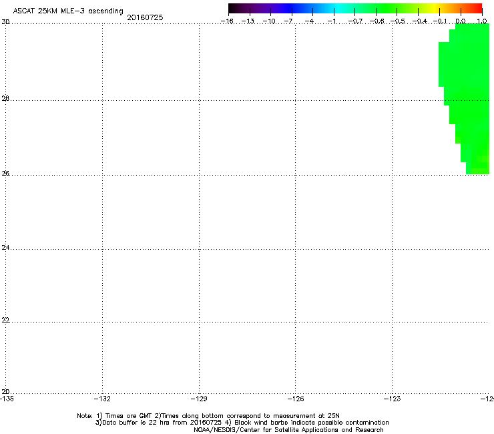Click the -0.6 color bar label
Viewport: 494px width, 434px height.
(377, 21)
